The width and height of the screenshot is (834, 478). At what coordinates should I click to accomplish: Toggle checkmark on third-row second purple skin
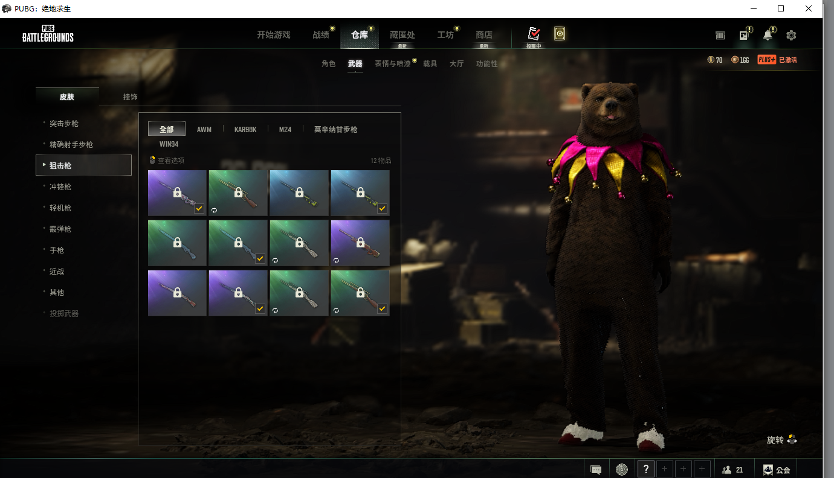pos(260,309)
